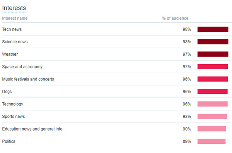Click the light pink Technology bar
Screen dimensions: 232x153
click(x=212, y=104)
